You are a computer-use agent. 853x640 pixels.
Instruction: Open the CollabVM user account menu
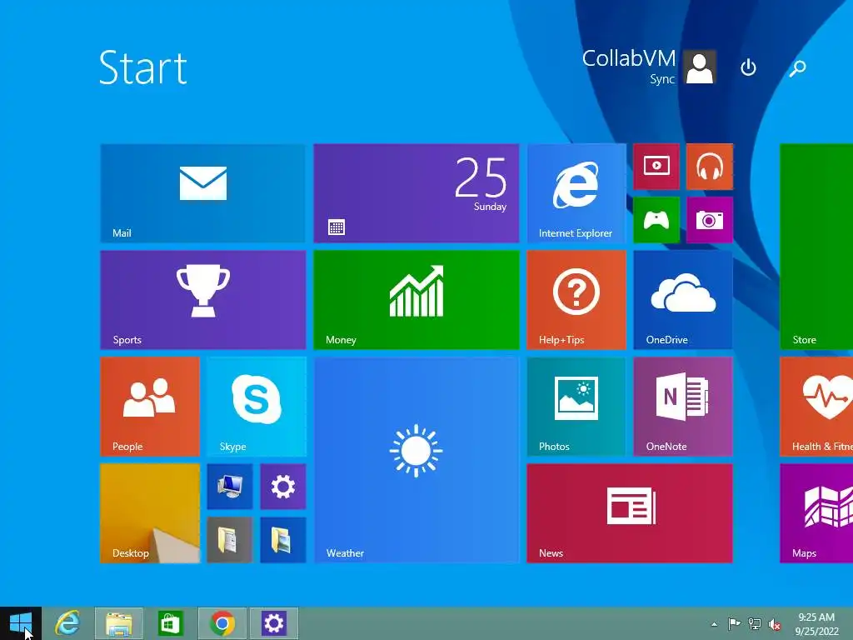[649, 67]
